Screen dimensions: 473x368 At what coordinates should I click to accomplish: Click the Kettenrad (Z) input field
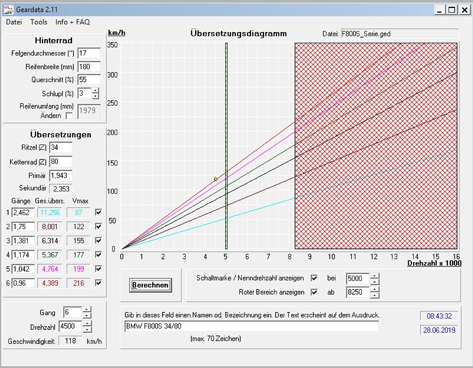[x=61, y=162]
